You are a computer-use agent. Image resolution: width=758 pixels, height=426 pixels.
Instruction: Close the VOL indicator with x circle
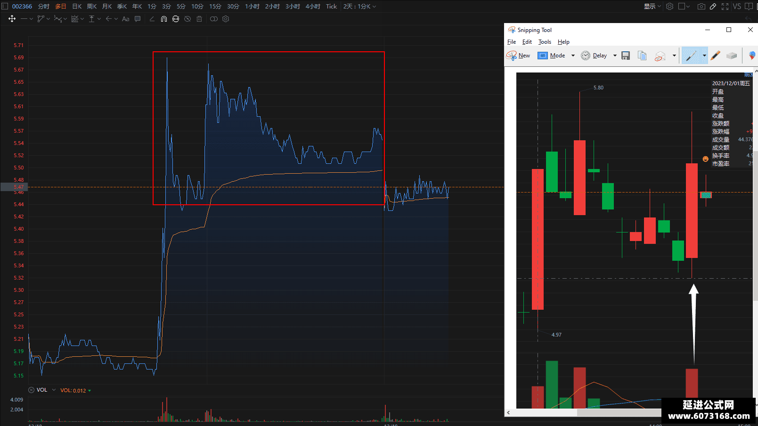tap(31, 390)
